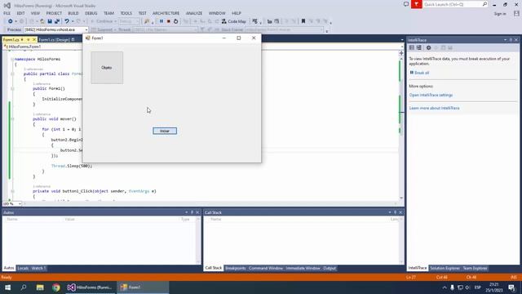Switch to the Solution Explorer tab
The image size is (522, 294).
coord(445,269)
